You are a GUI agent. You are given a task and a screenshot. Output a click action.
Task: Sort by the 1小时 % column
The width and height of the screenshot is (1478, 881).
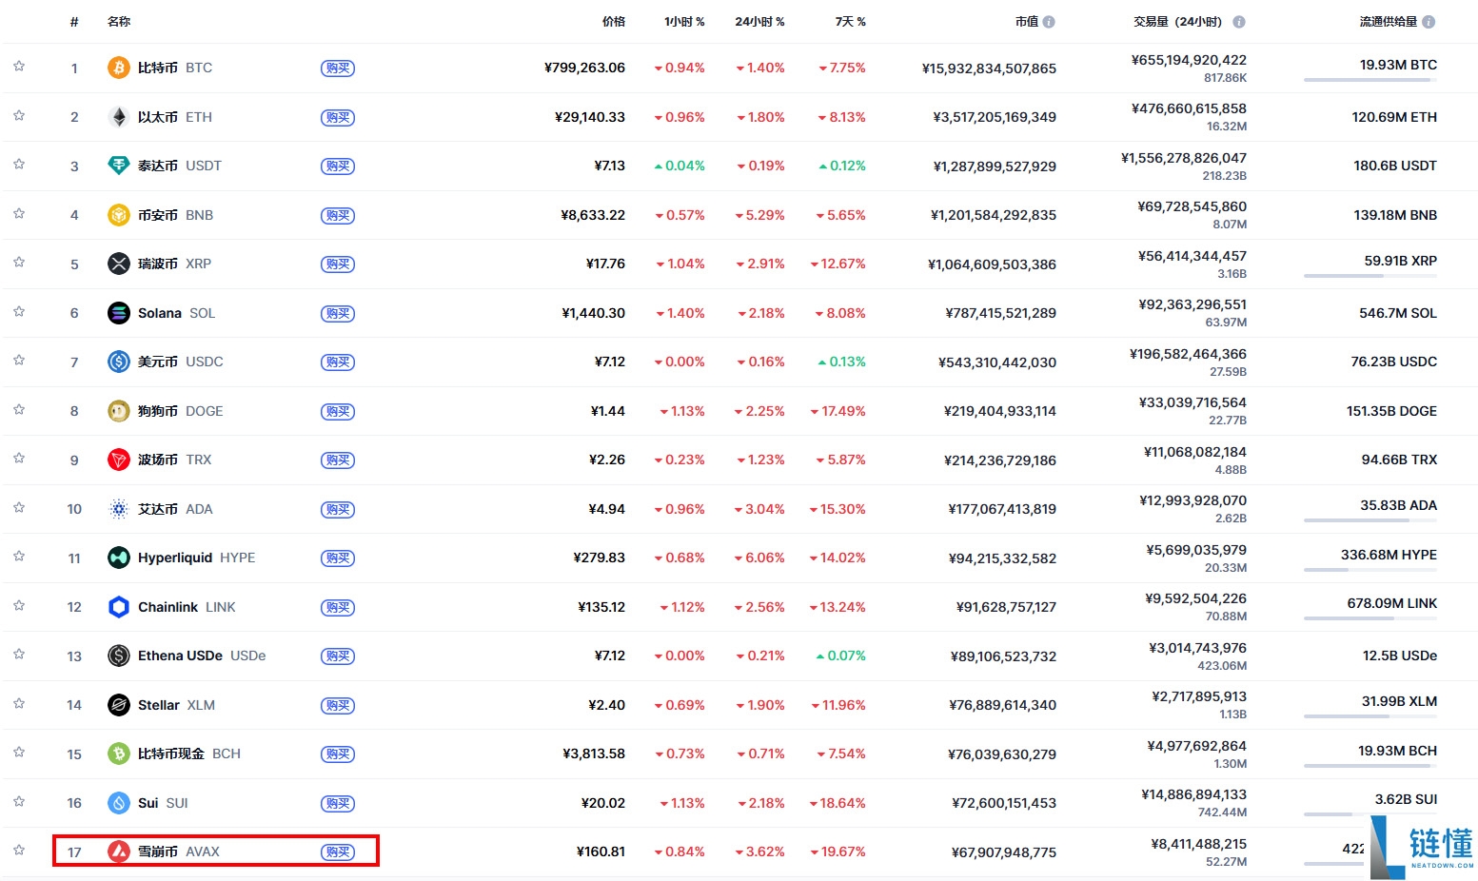(x=684, y=22)
